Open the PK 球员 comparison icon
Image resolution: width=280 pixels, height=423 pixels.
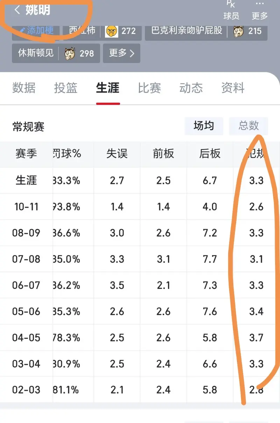231,4
